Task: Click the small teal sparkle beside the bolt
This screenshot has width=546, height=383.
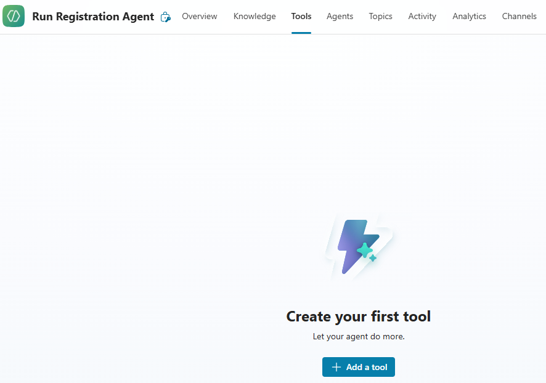Action: (x=373, y=258)
